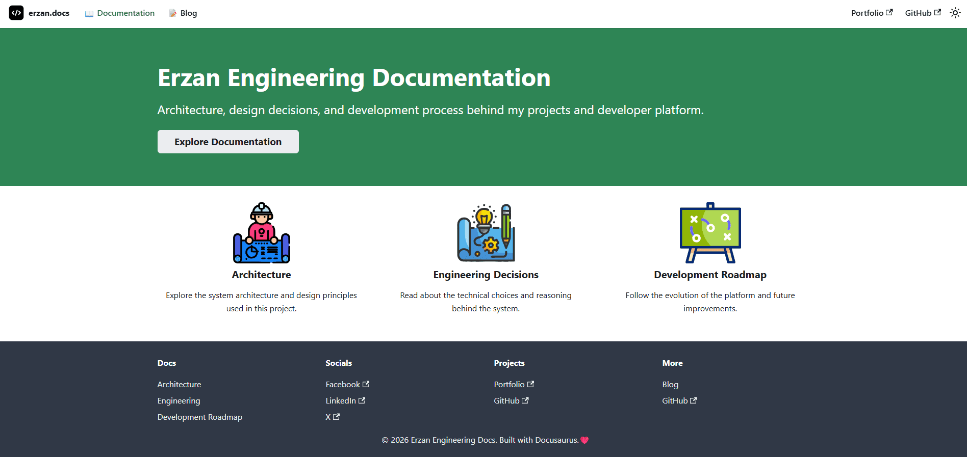This screenshot has height=457, width=967.
Task: Open the Engineering link in footer Docs
Action: (x=179, y=400)
